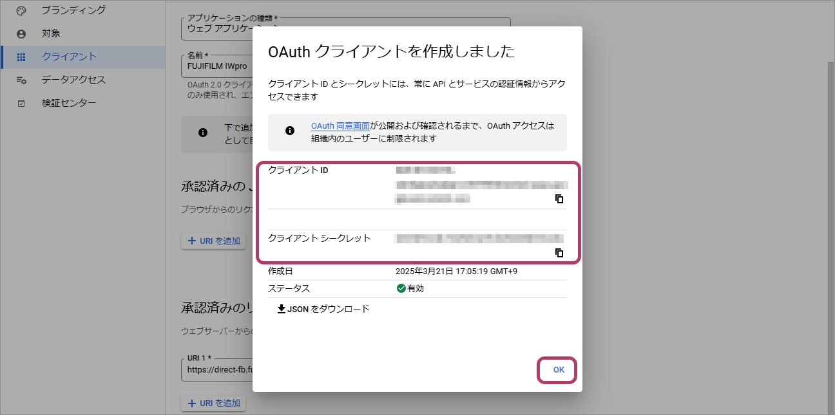Click the upper URI を追加 button
Screen dimensions: 835x415
(213, 241)
